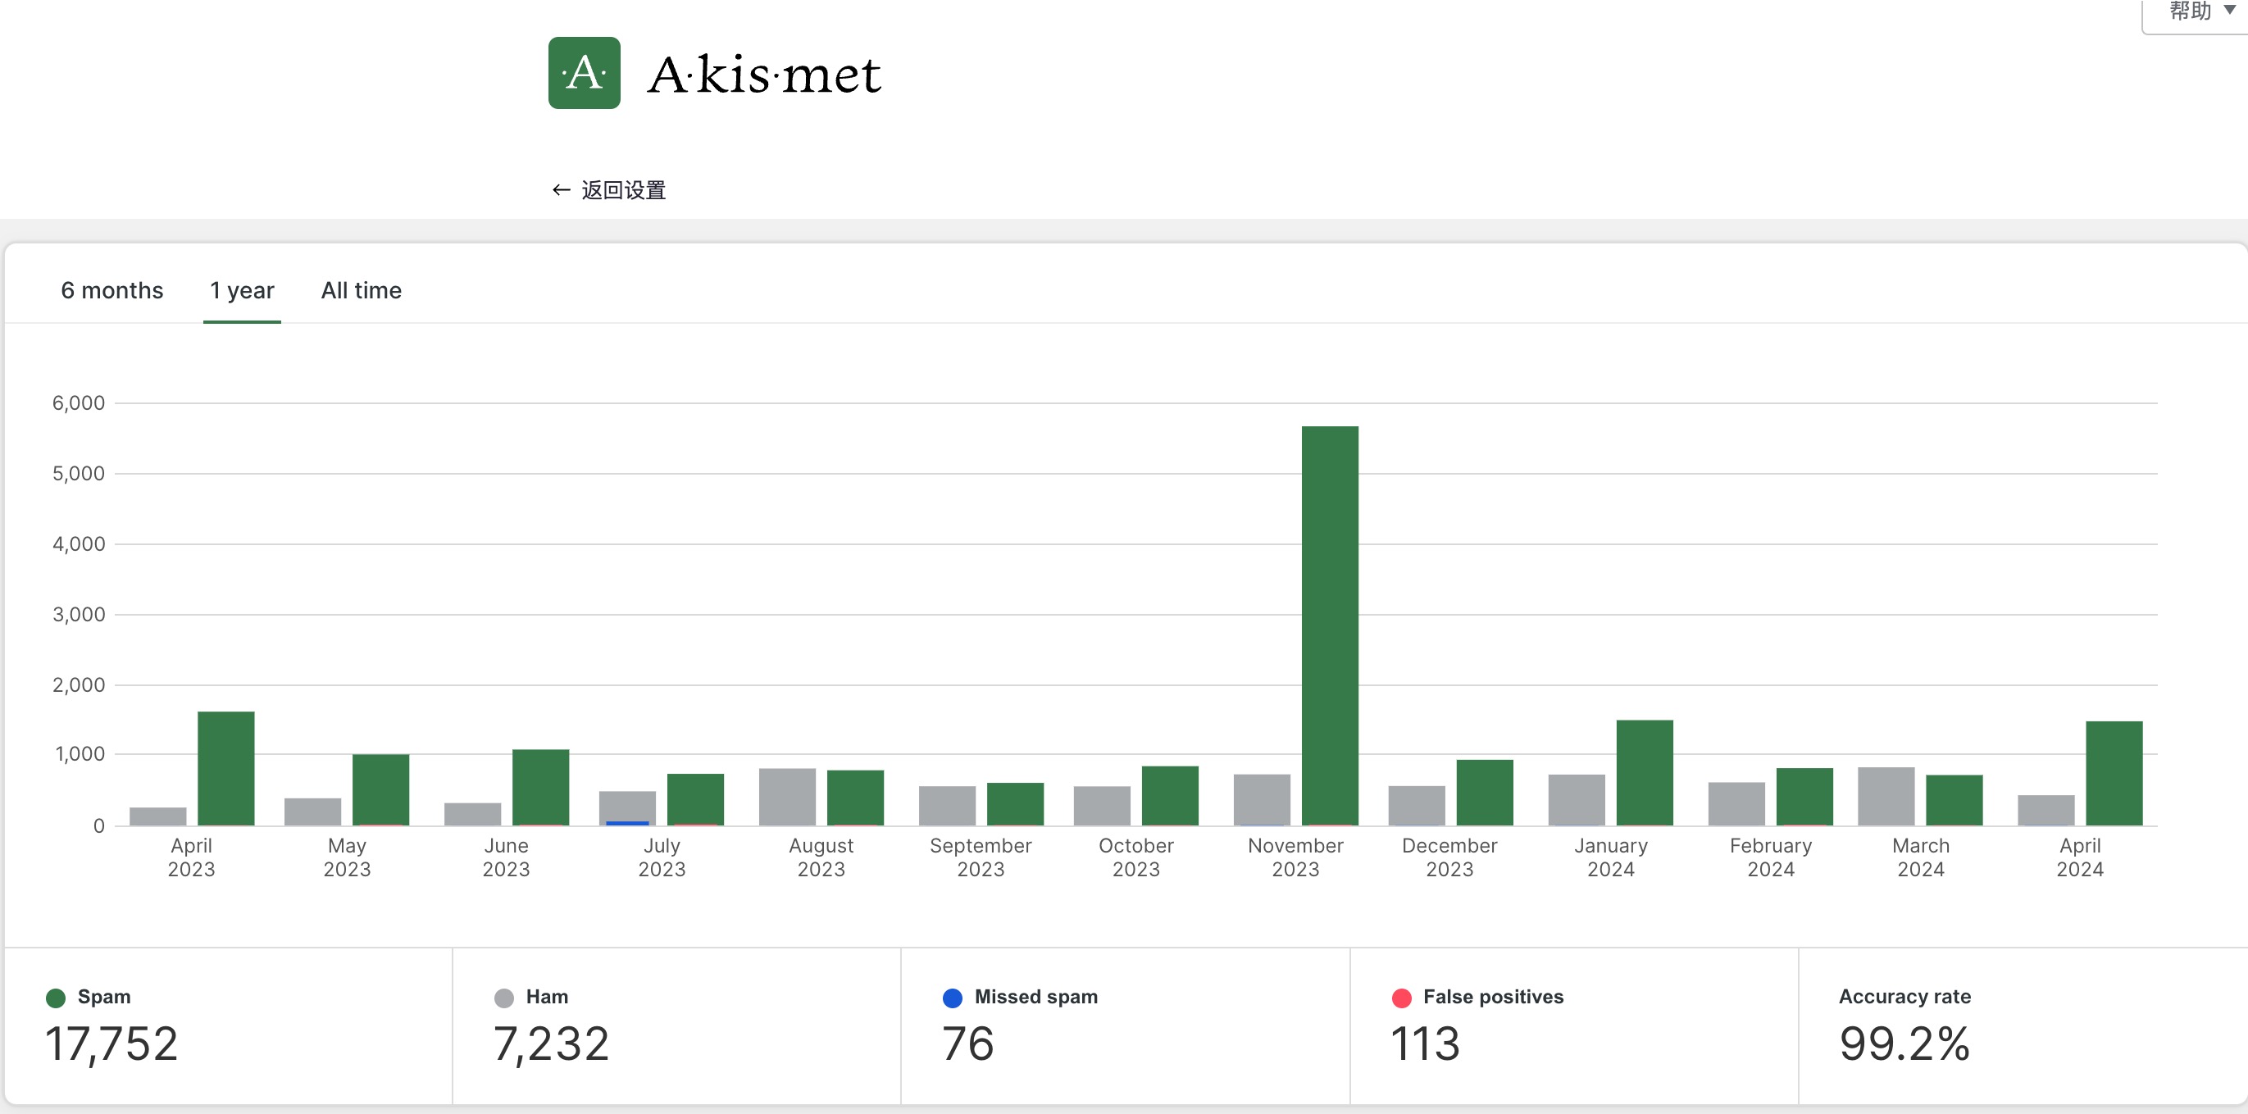The image size is (2248, 1114).
Task: Click the Akismet wordmark text
Action: 763,75
